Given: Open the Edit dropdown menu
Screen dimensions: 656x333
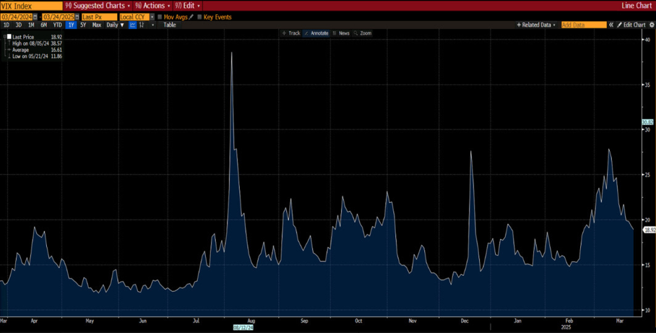Looking at the screenshot, I should click(x=187, y=6).
